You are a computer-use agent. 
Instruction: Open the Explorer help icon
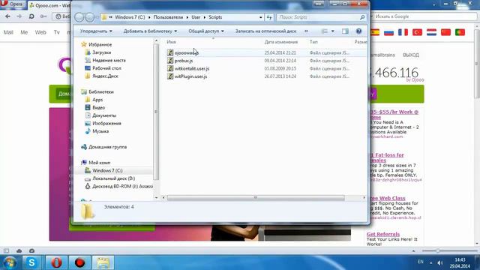(358, 31)
